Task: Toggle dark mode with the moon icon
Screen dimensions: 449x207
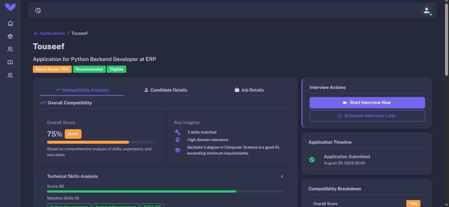Action: 38,10
